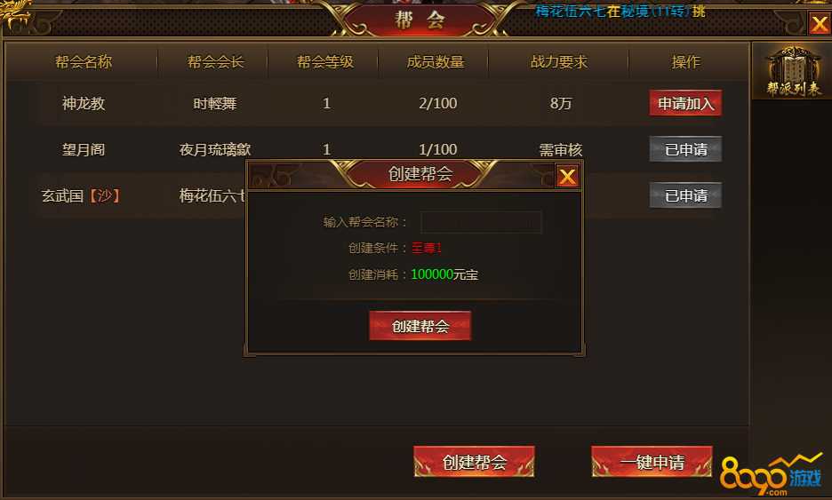
Task: Click the 帮会名称 column header
Action: (x=84, y=62)
